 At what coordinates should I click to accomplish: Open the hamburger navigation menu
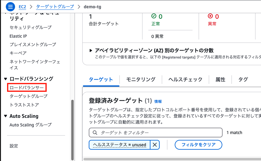pos(10,7)
